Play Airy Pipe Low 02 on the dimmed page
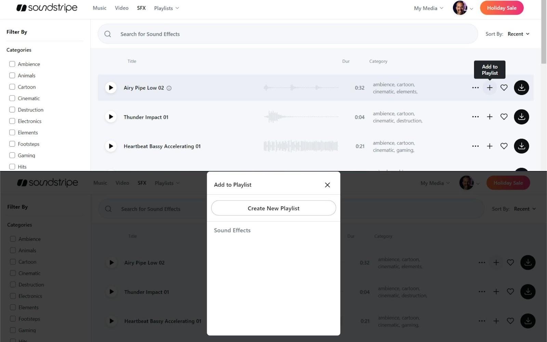The height and width of the screenshot is (342, 547). (111, 263)
